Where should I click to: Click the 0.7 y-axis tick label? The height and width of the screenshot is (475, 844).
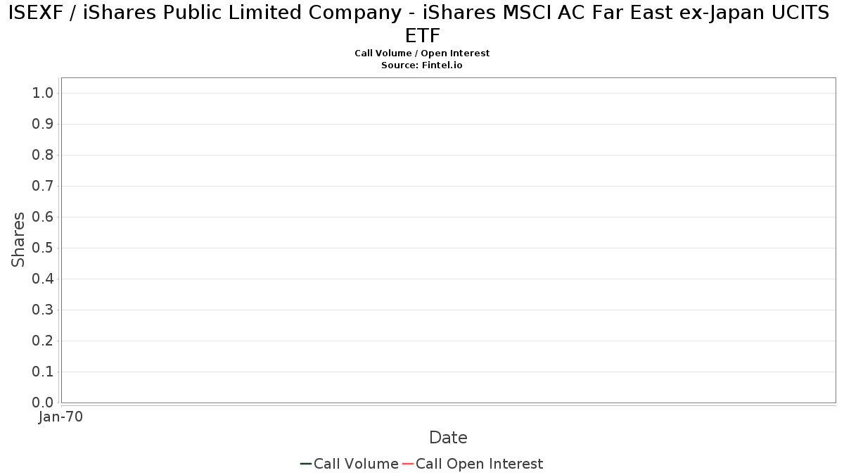(43, 186)
